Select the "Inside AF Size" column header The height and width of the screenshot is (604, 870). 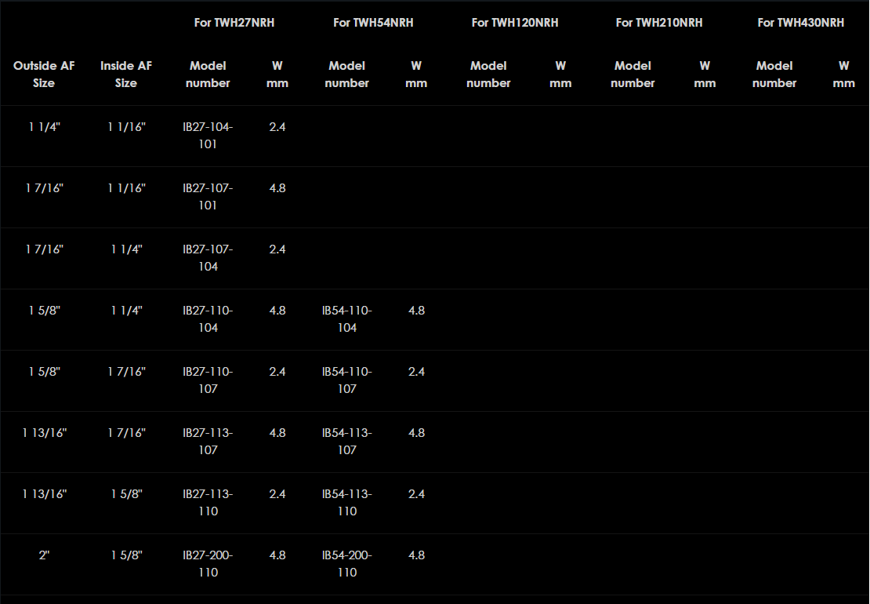[125, 75]
